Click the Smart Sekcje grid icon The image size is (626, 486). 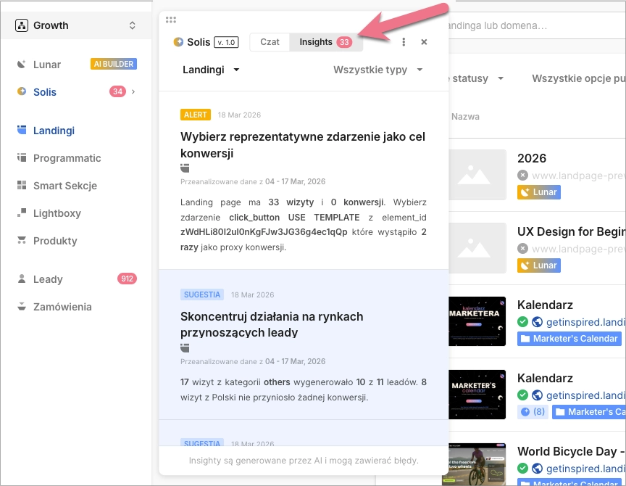click(x=22, y=185)
